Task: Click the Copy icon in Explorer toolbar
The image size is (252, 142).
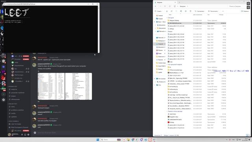Action: tap(172, 11)
